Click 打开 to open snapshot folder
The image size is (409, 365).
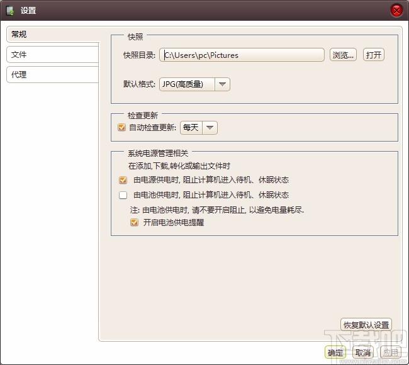(x=374, y=55)
